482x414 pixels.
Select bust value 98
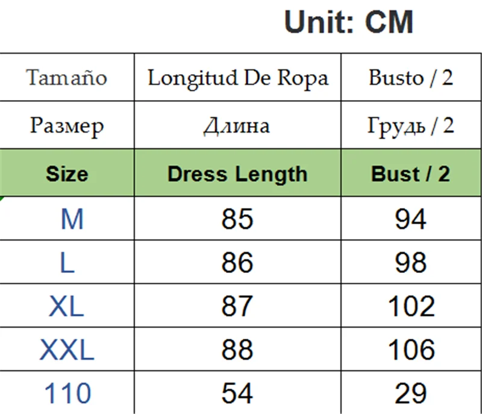(411, 263)
